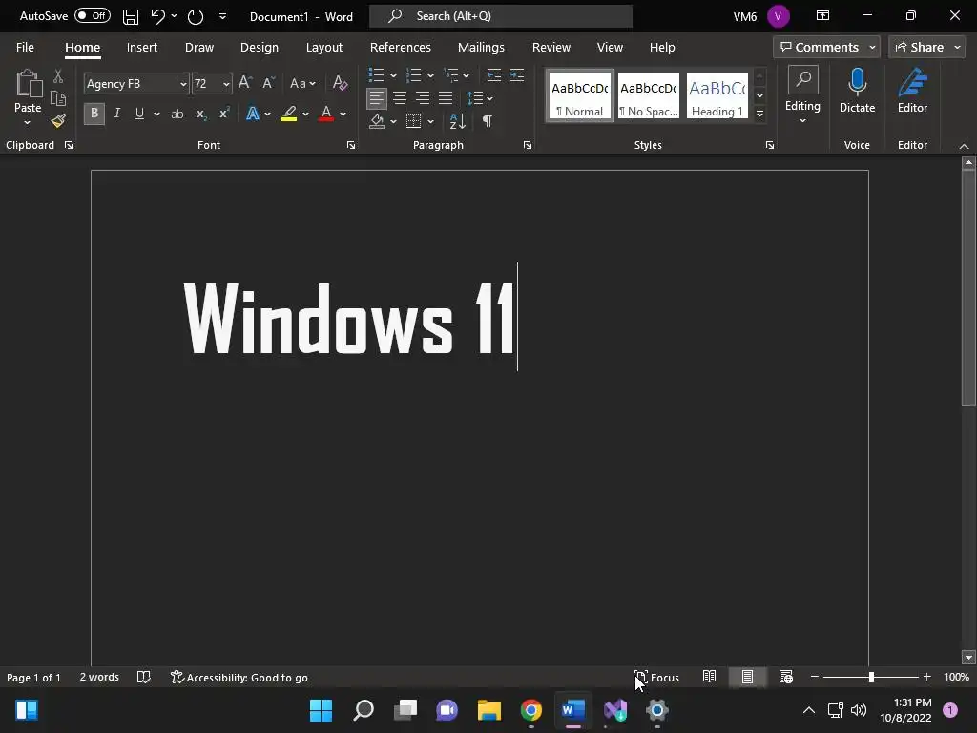
Task: Toggle Subscript formatting
Action: click(200, 114)
